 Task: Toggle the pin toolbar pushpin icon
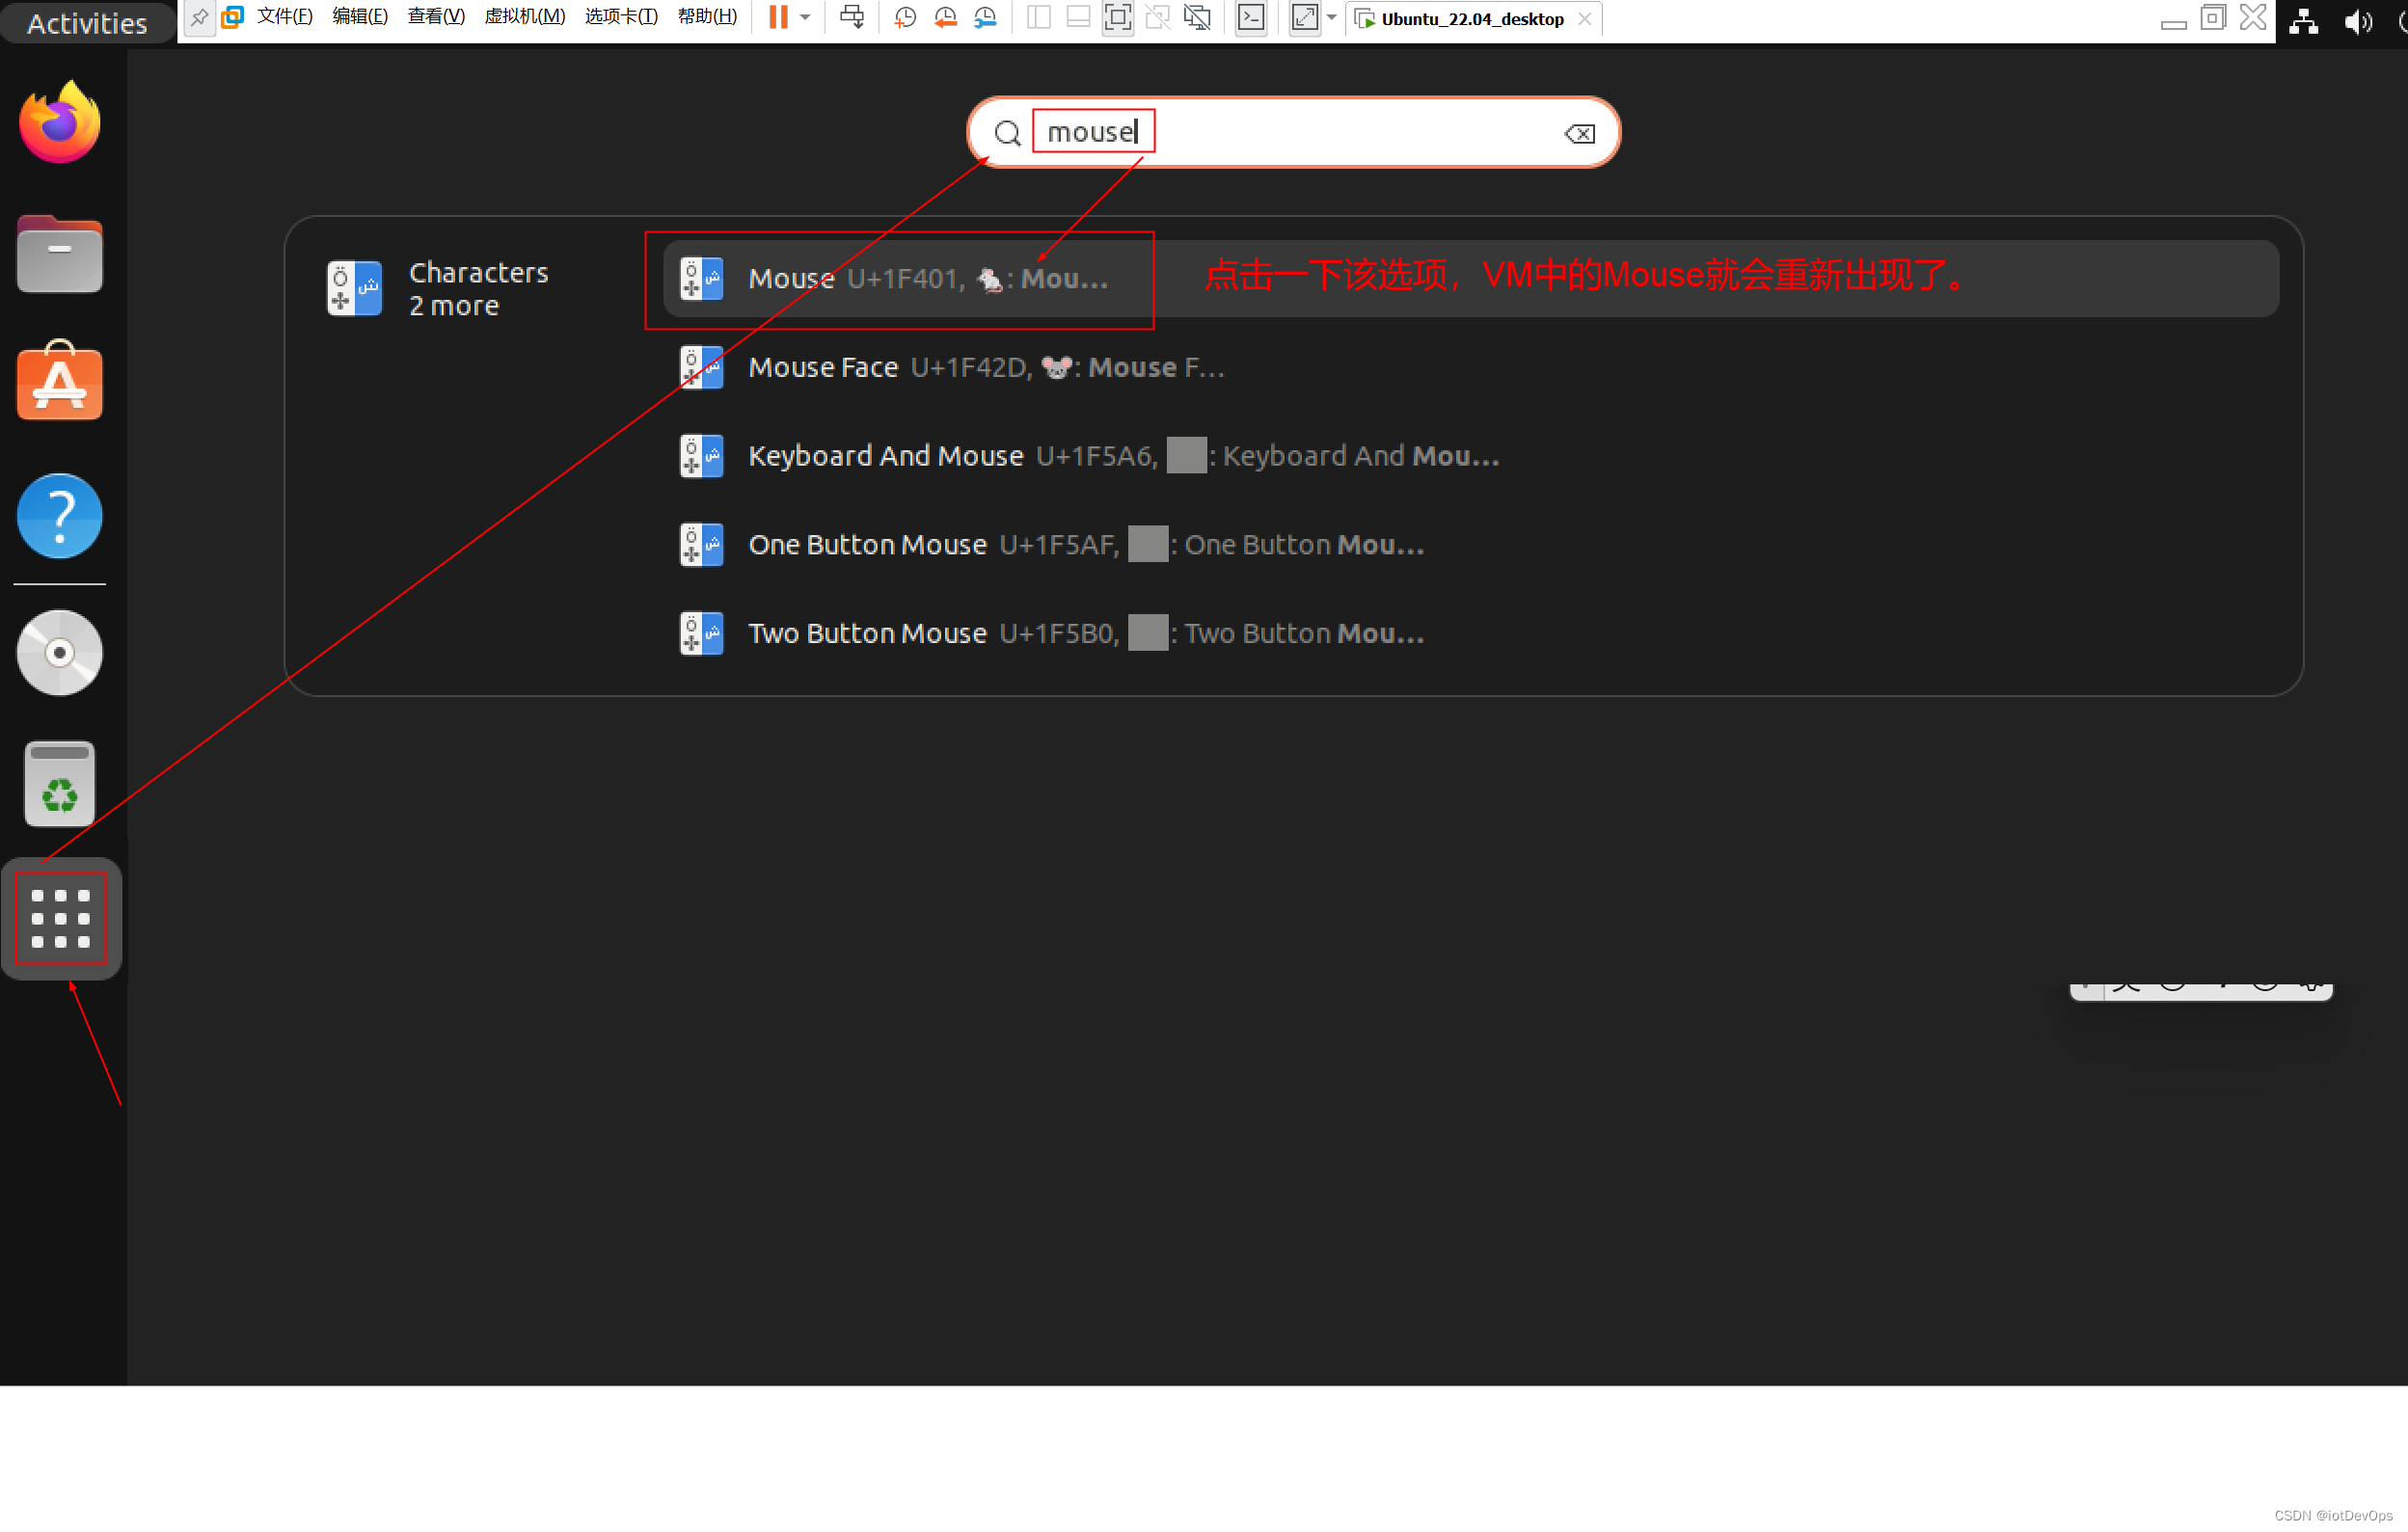pos(200,17)
